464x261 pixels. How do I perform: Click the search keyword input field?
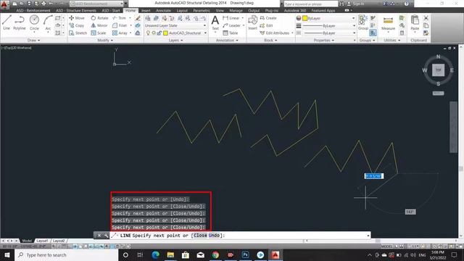coord(310,4)
